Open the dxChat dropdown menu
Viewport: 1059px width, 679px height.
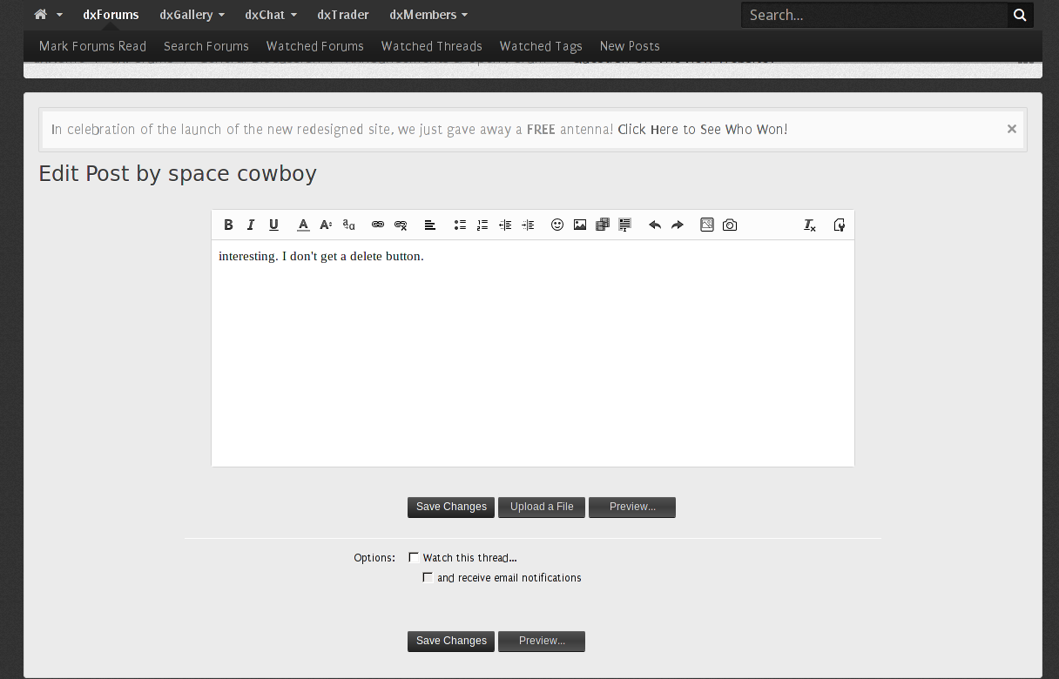tap(271, 15)
